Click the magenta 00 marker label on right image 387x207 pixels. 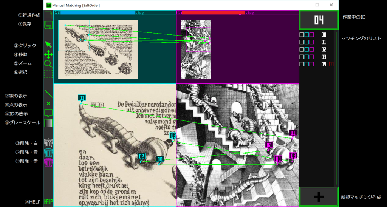[x=279, y=159]
